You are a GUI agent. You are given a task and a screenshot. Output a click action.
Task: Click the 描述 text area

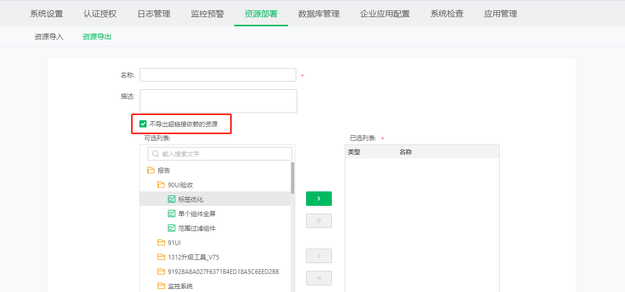click(218, 101)
